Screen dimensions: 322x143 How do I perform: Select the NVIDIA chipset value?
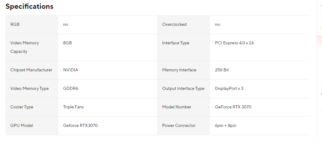pos(70,70)
